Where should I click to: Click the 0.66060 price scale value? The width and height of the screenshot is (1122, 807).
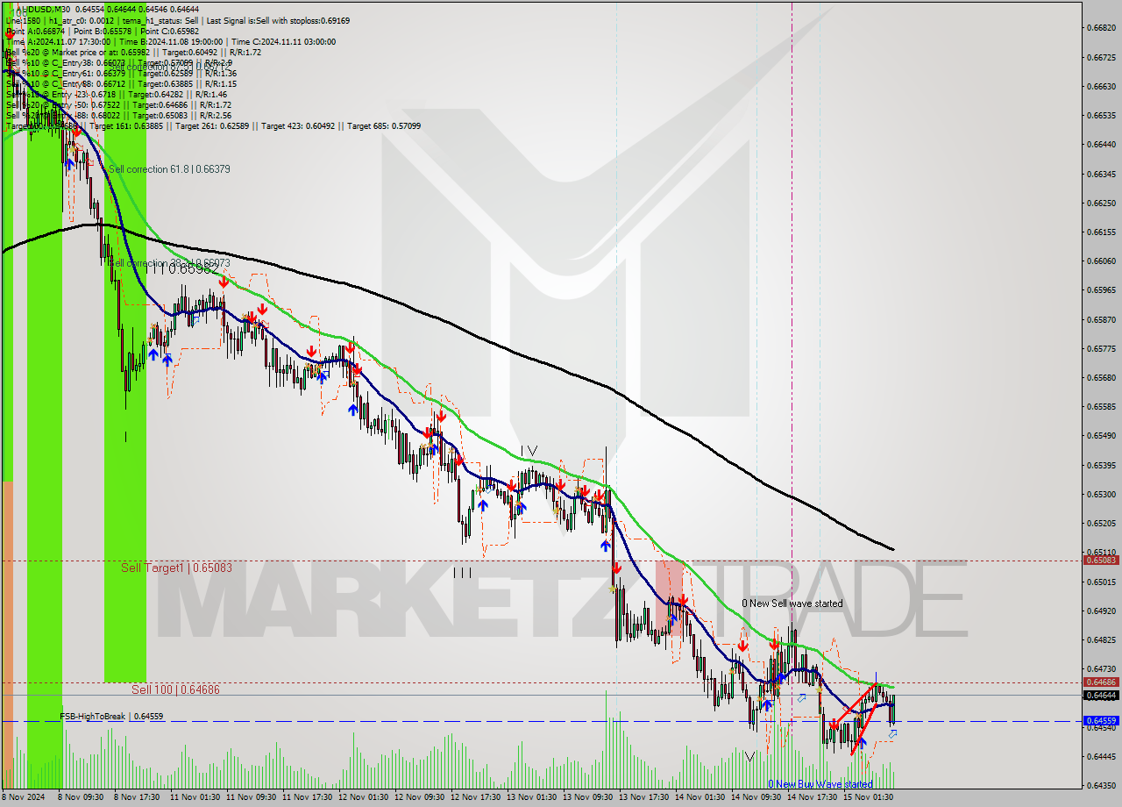click(1100, 261)
